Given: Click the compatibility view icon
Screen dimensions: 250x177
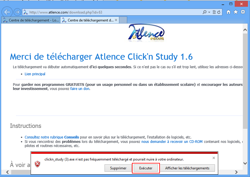Looking at the screenshot, I should [214, 12].
